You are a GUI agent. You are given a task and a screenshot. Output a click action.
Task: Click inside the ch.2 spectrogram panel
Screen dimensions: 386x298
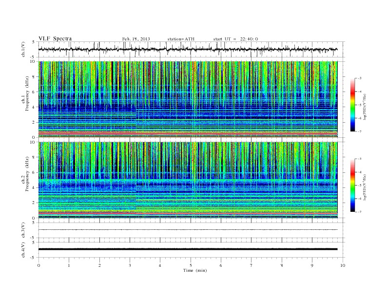(188, 180)
